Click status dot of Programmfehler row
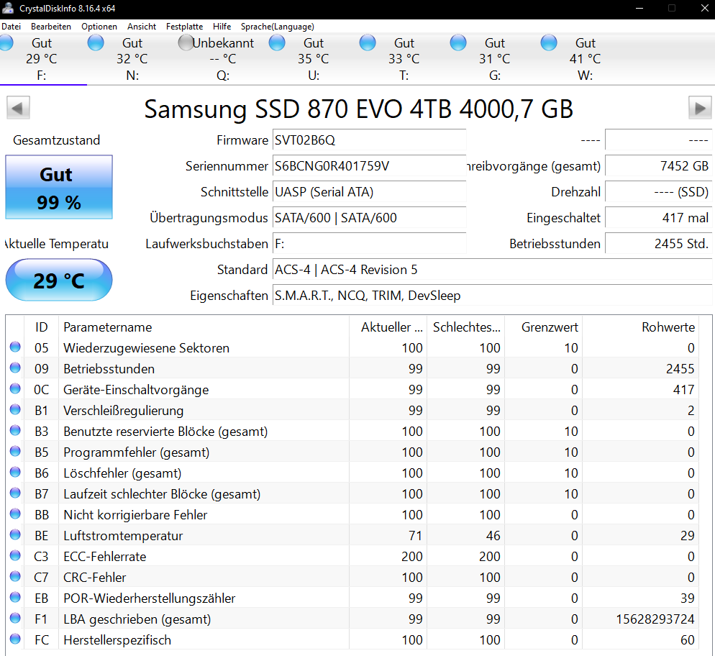Viewport: 715px width, 656px height. [x=16, y=451]
